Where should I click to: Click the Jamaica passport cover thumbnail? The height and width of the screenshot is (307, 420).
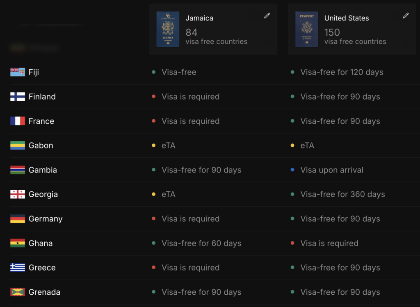[168, 29]
